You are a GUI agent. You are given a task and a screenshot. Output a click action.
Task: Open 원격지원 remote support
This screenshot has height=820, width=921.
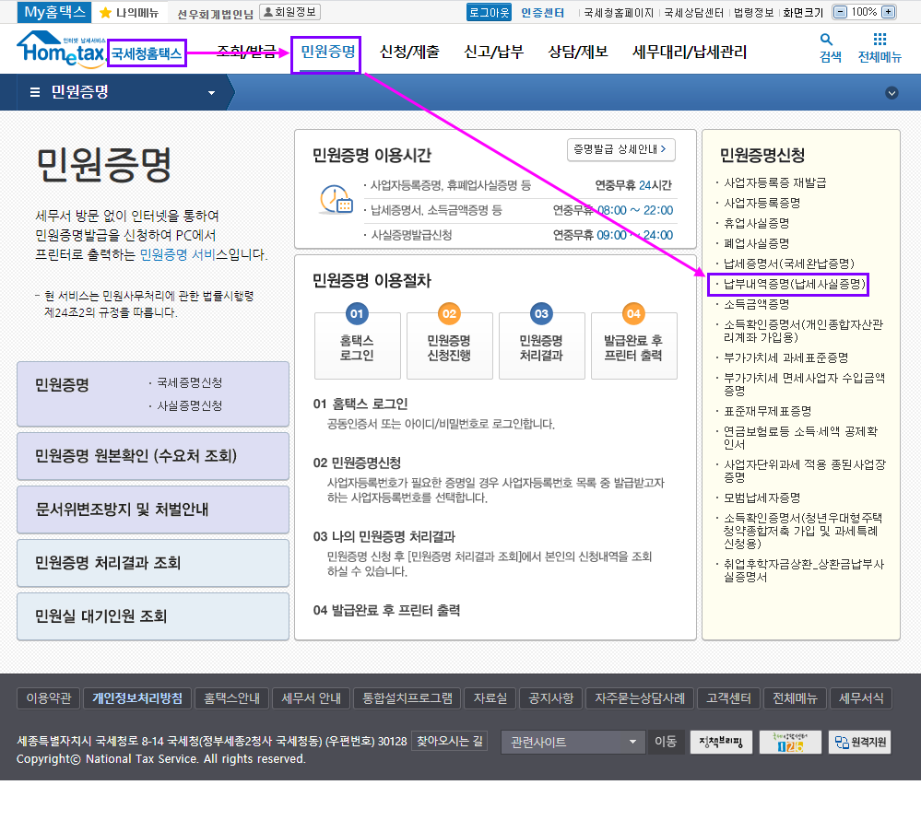point(860,743)
